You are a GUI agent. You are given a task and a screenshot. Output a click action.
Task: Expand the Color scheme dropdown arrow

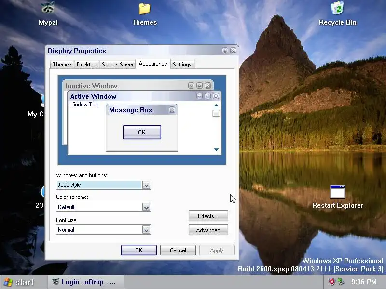[x=146, y=207]
